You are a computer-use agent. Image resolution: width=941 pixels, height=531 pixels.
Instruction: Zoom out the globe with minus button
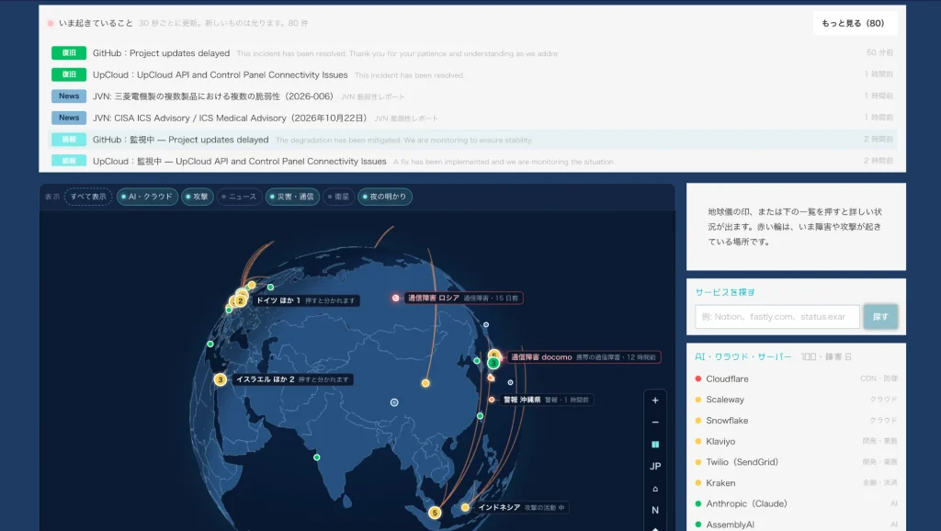click(654, 423)
